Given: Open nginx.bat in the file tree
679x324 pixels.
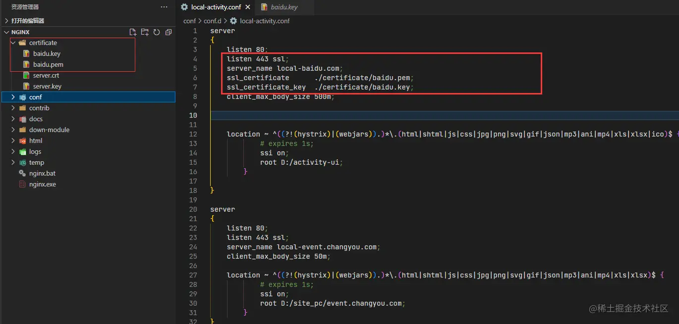Looking at the screenshot, I should click(42, 173).
